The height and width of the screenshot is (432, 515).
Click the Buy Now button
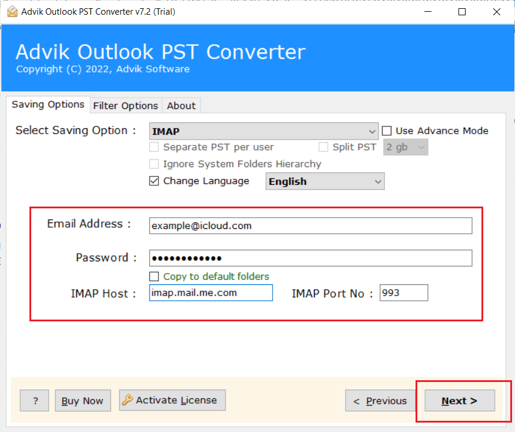(x=83, y=400)
